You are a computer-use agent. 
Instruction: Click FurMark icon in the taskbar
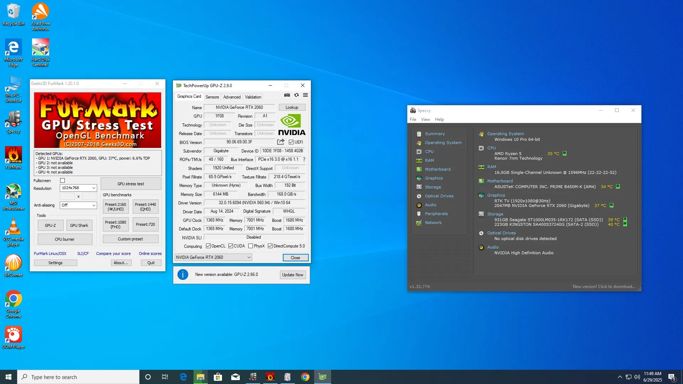point(270,377)
